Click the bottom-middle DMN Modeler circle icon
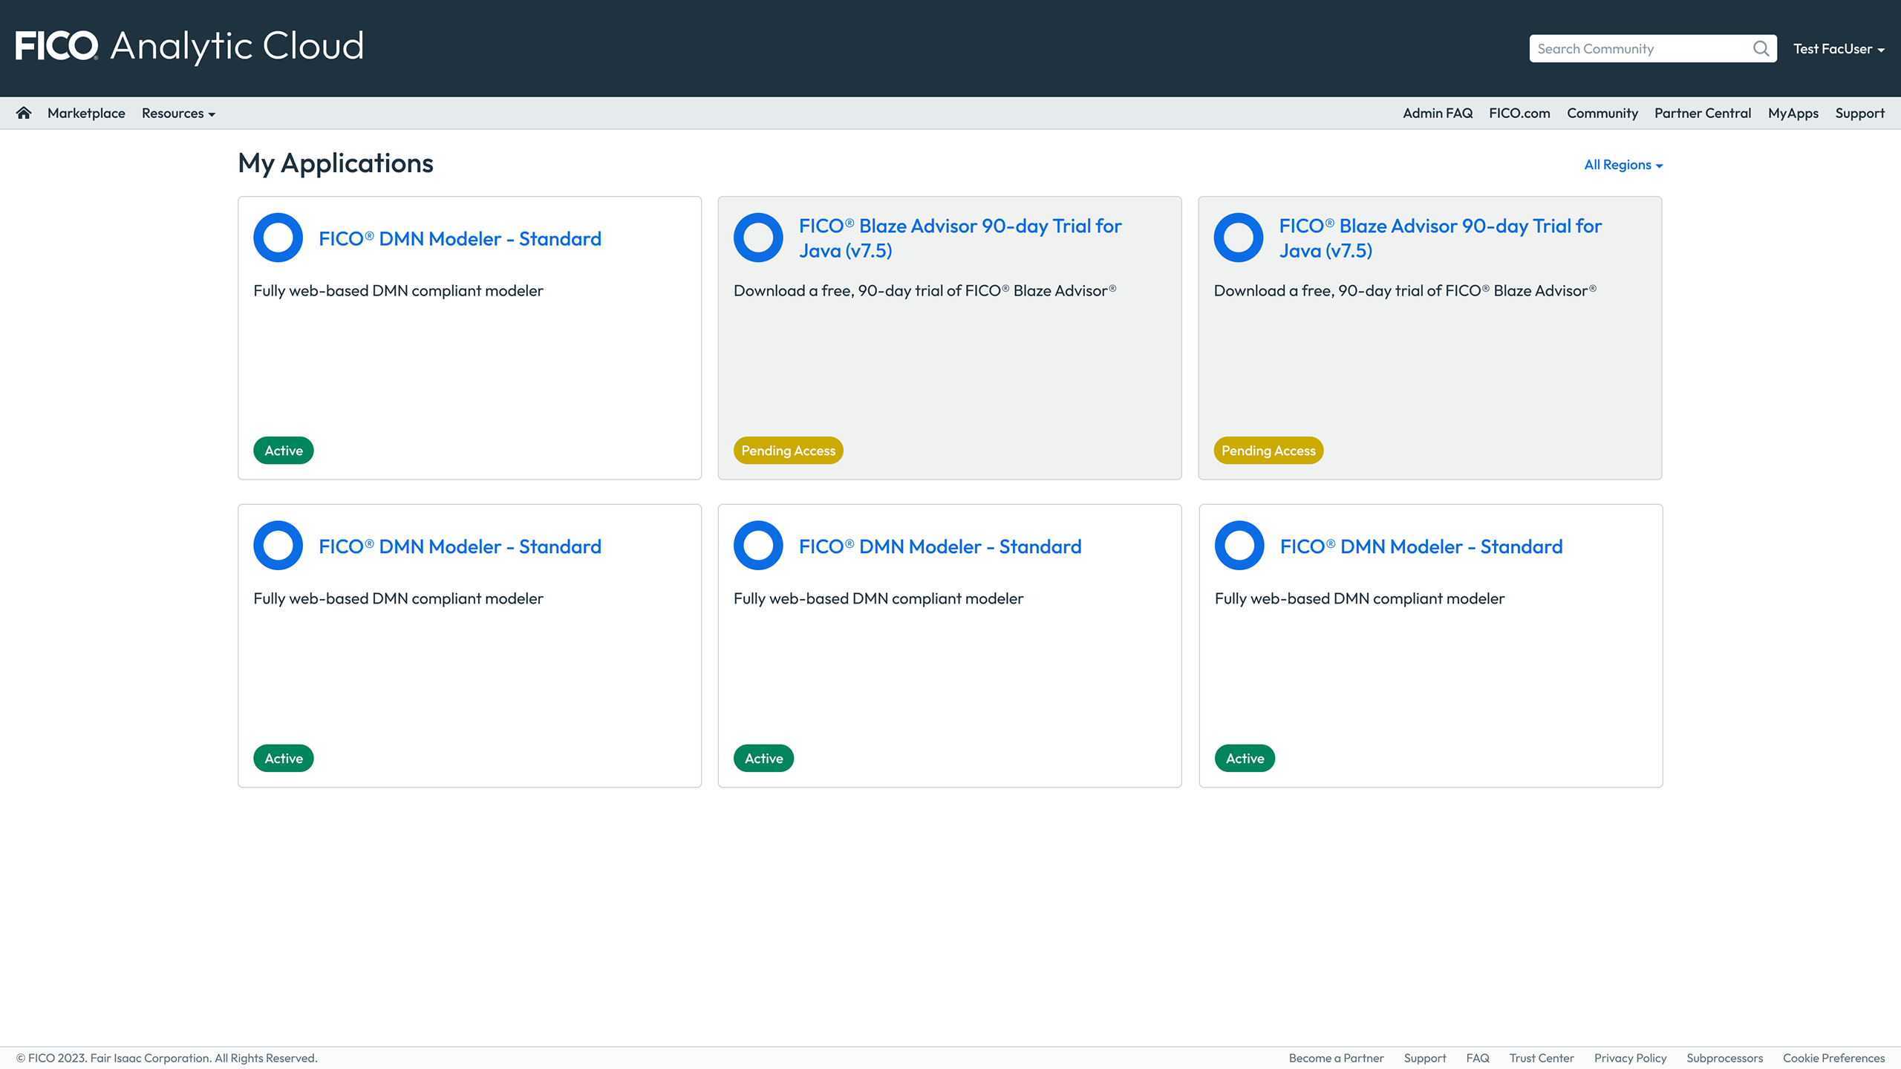 (758, 546)
